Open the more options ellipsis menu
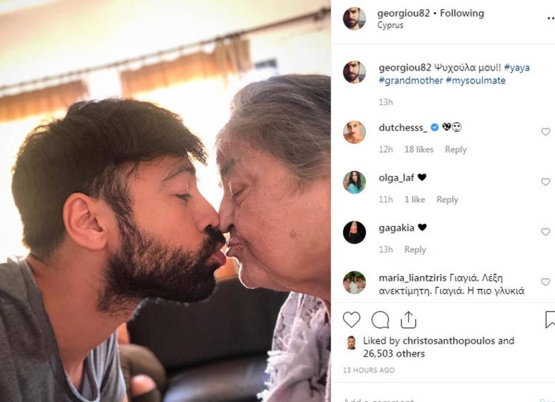The image size is (555, 402). [550, 18]
